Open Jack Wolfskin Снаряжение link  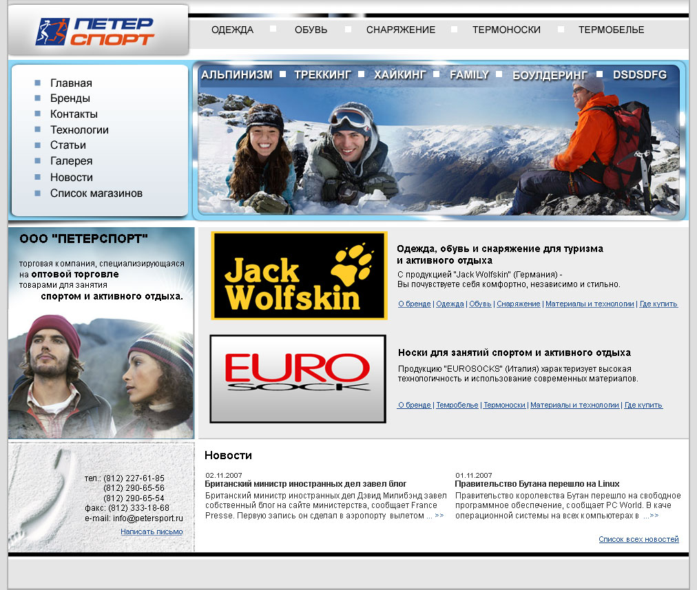click(519, 304)
